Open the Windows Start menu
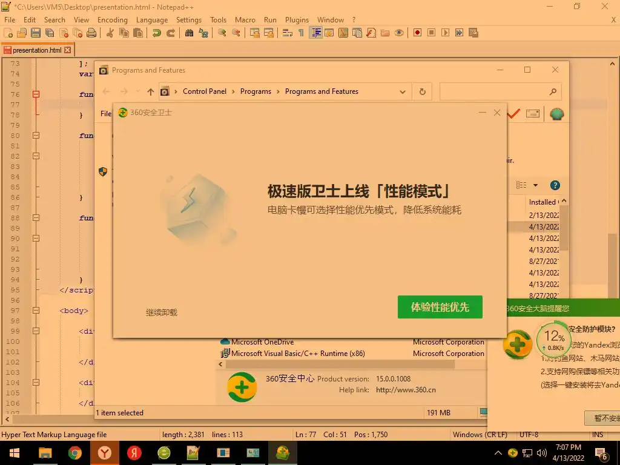This screenshot has height=465, width=620. pyautogui.click(x=15, y=453)
